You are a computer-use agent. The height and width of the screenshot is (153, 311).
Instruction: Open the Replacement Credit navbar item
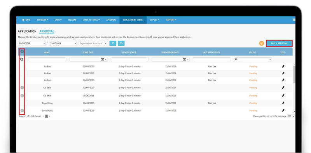(133, 20)
